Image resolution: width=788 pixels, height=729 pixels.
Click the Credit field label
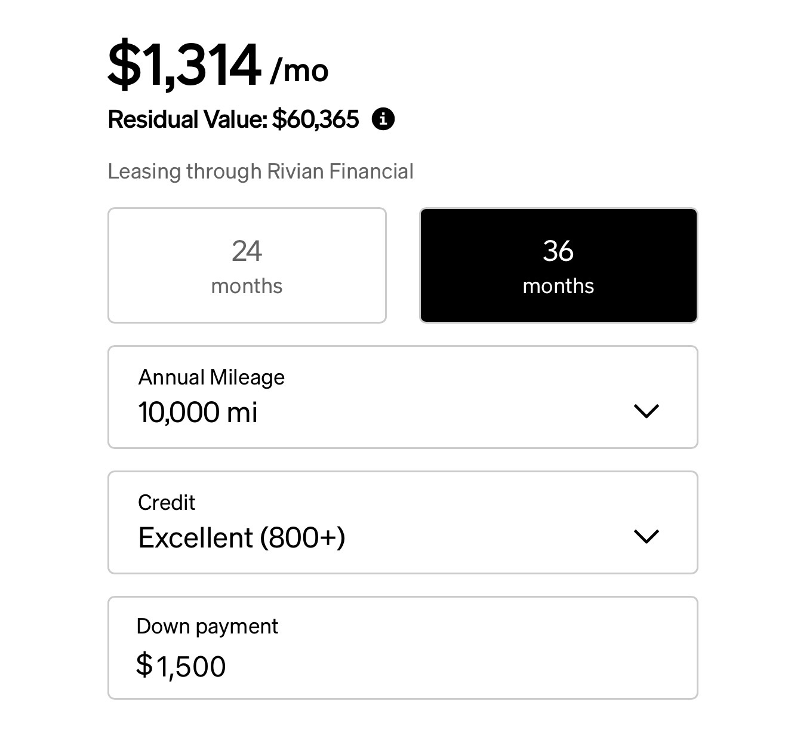(x=167, y=503)
